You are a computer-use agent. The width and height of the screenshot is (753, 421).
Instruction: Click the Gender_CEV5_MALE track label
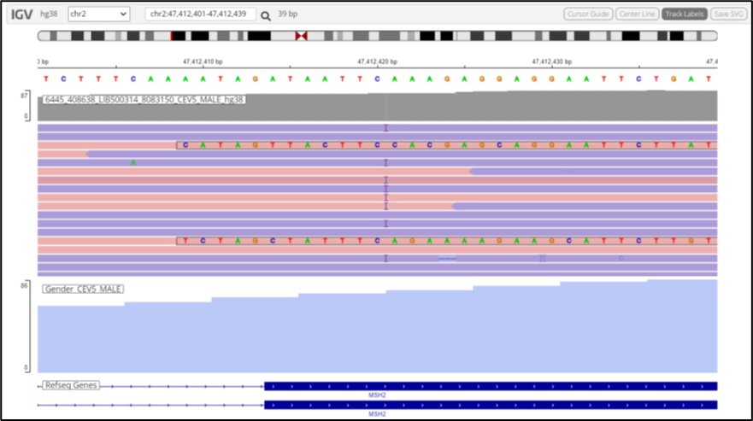83,289
